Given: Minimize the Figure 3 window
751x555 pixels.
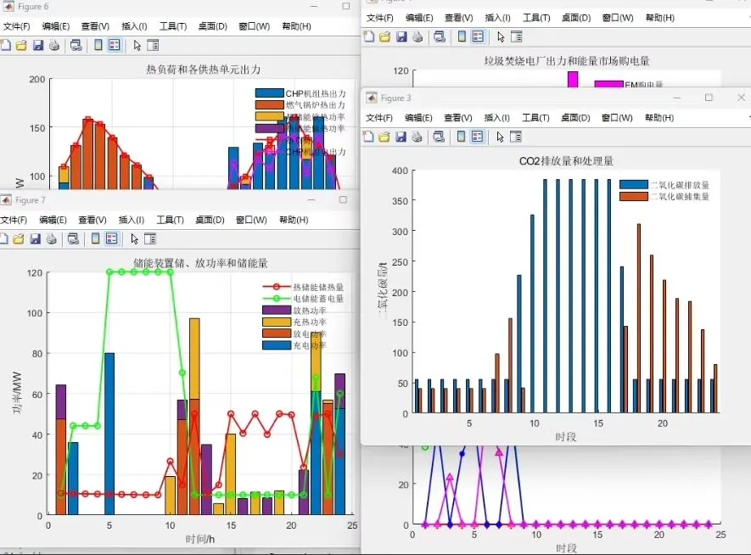Looking at the screenshot, I should click(677, 98).
